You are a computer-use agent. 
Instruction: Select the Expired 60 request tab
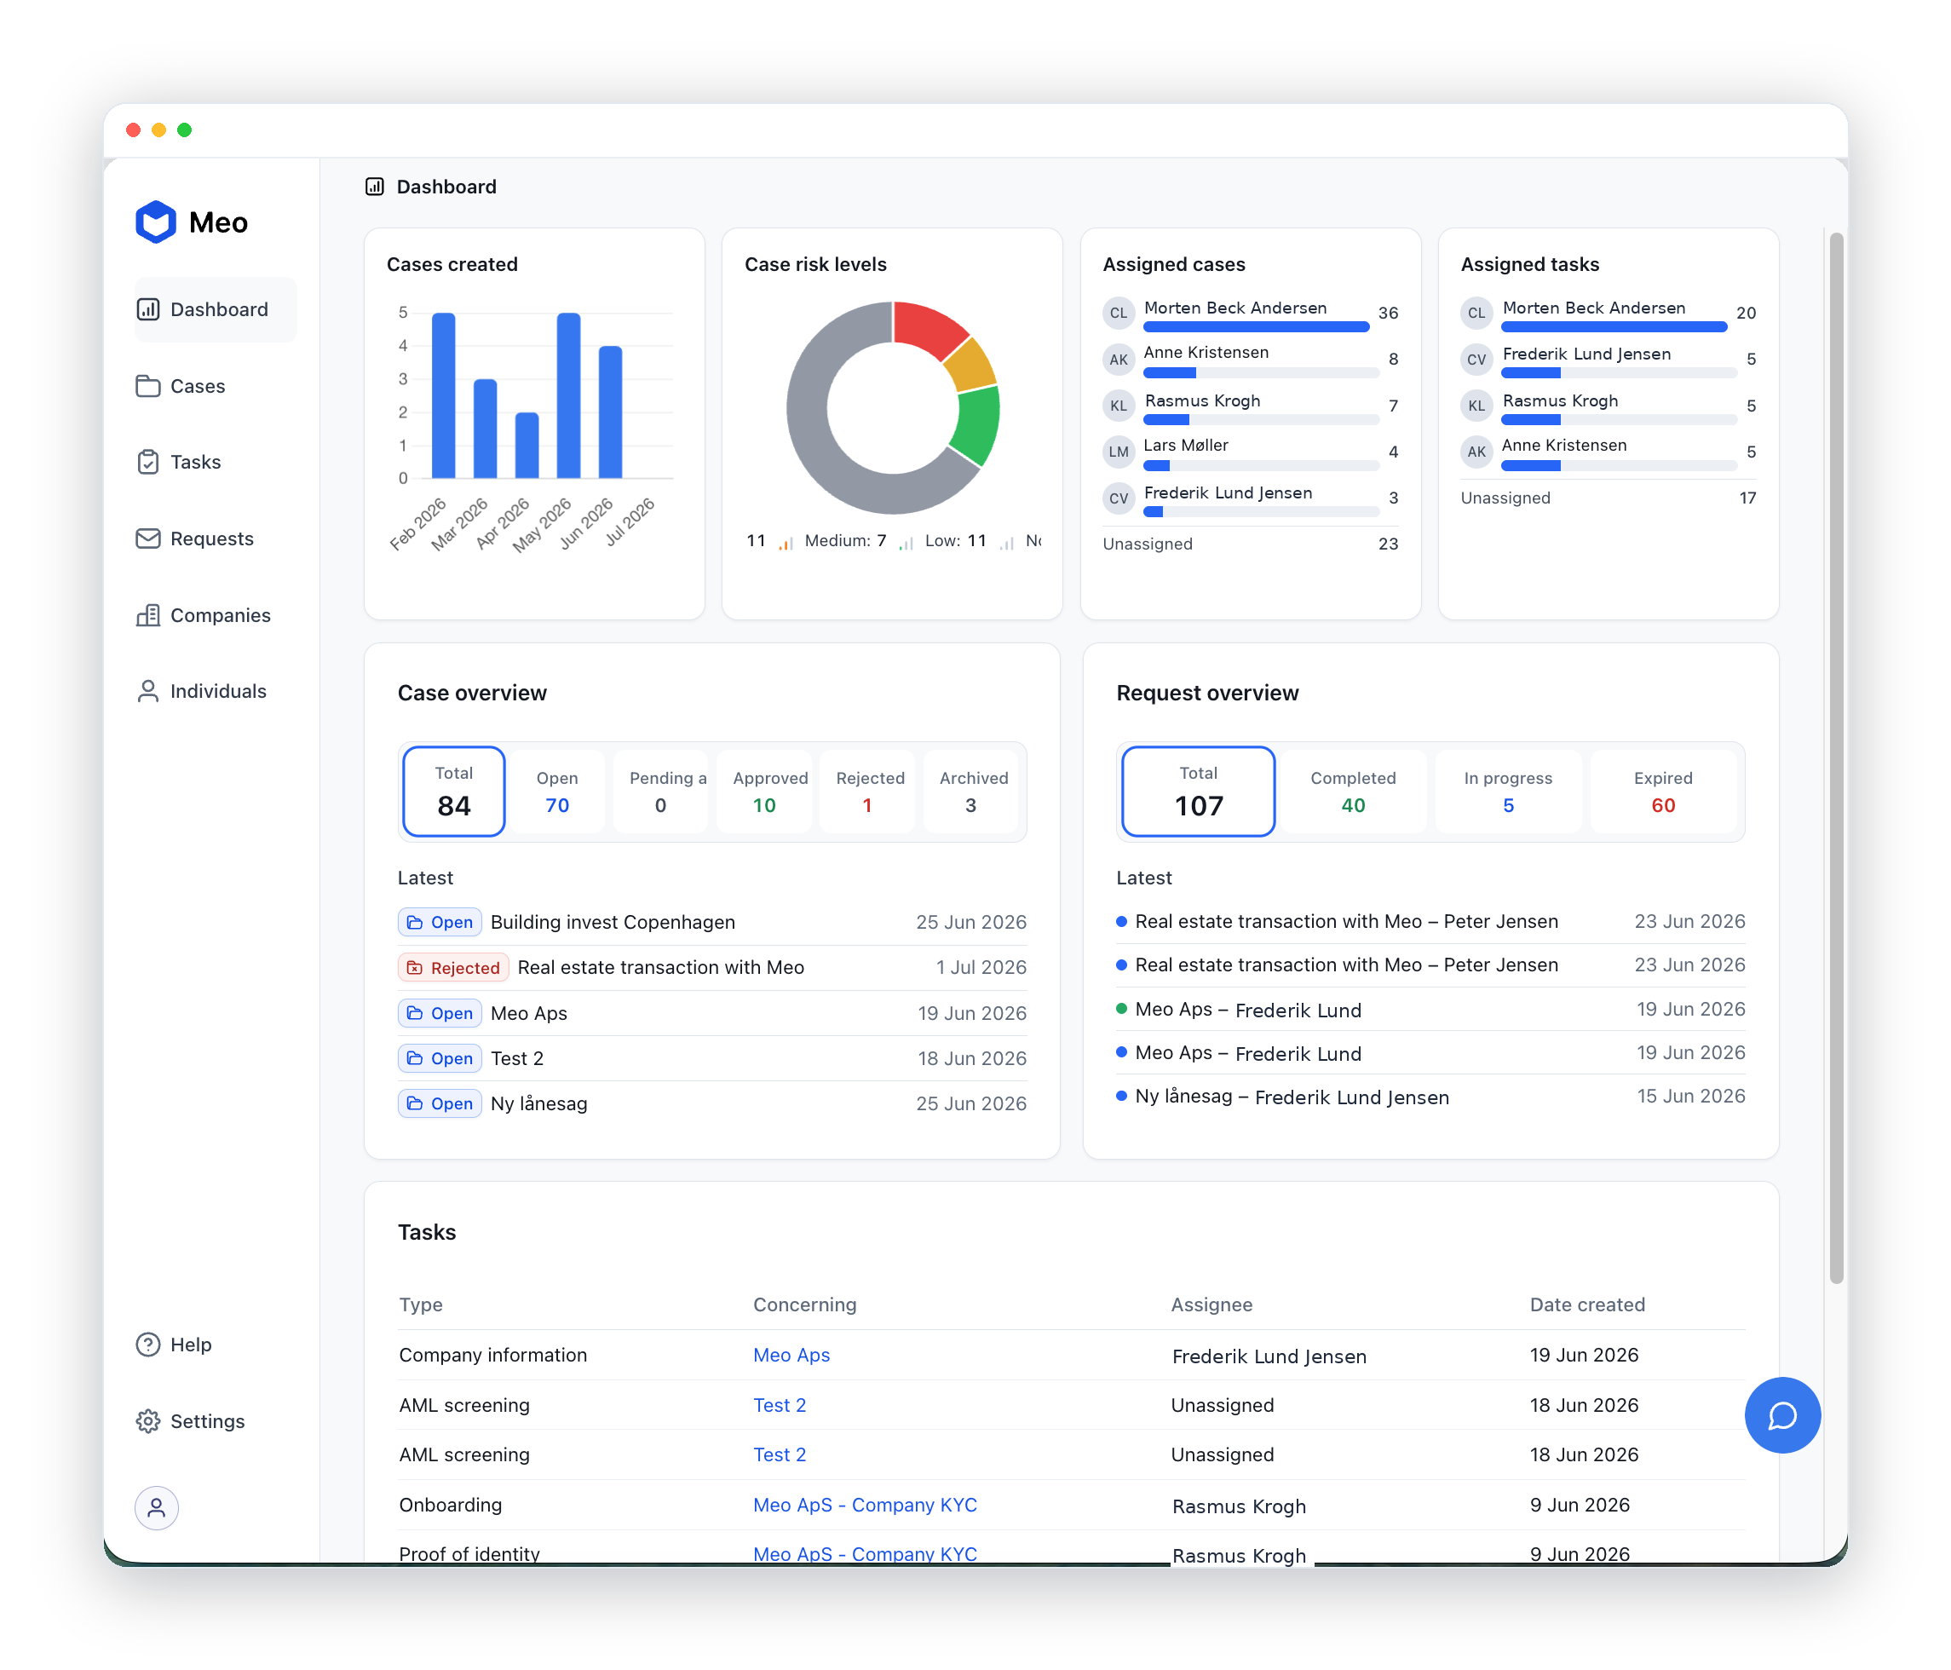point(1664,792)
